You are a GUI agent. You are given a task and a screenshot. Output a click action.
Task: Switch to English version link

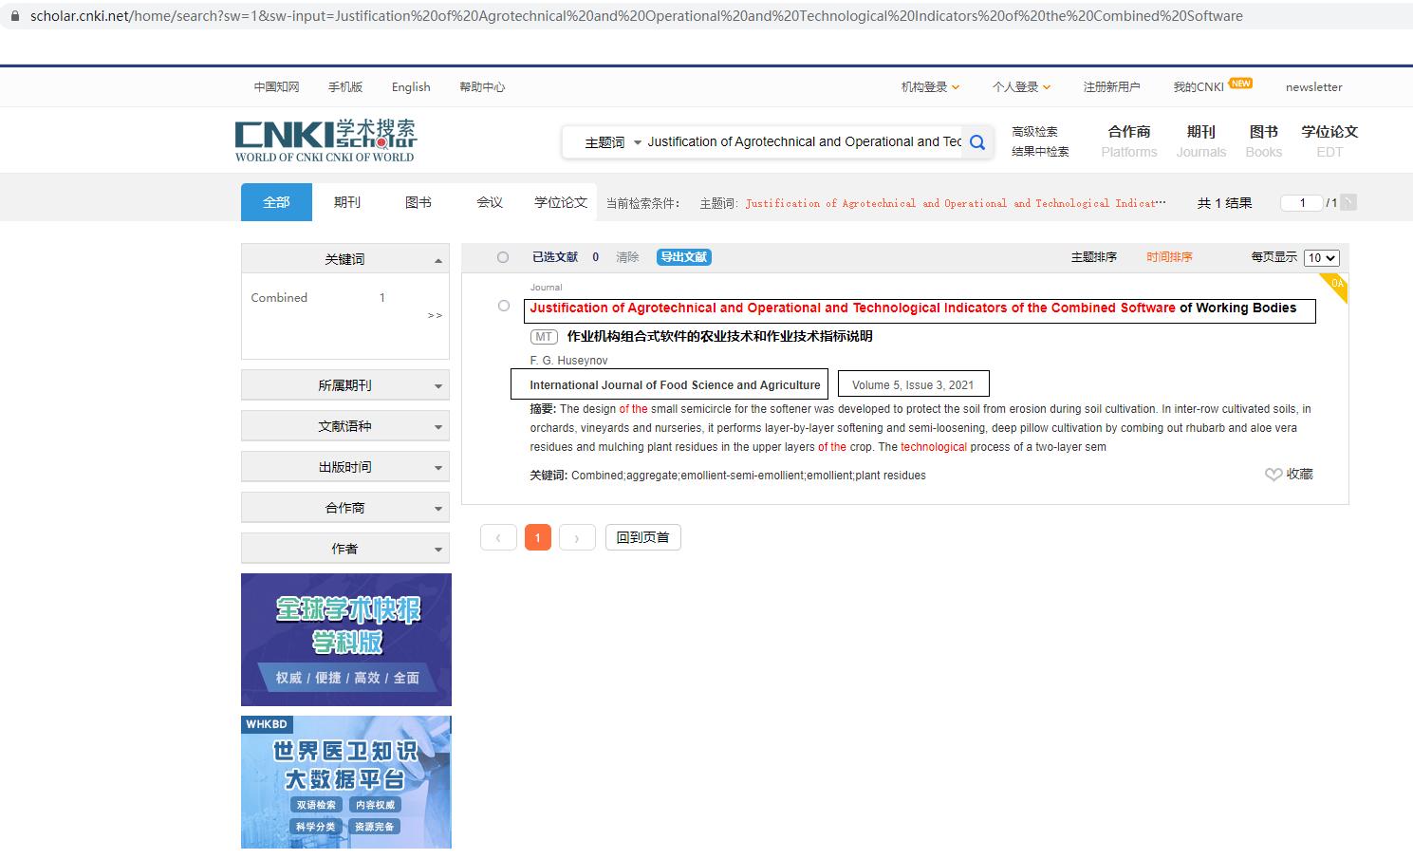click(x=411, y=86)
